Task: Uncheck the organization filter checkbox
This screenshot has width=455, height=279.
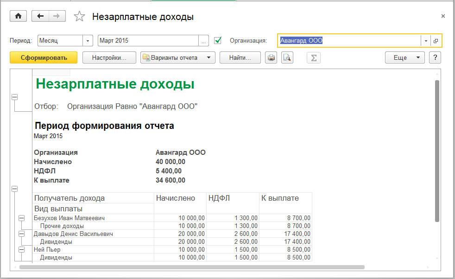Action: point(218,40)
